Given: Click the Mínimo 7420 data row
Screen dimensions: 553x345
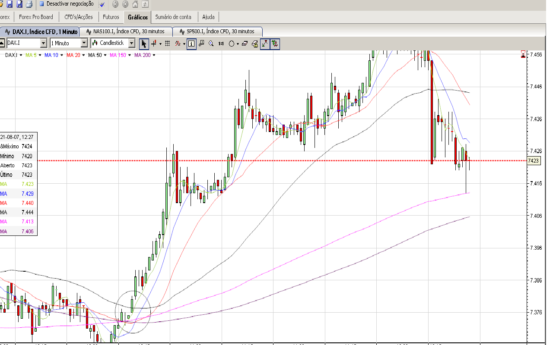Looking at the screenshot, I should (19, 156).
